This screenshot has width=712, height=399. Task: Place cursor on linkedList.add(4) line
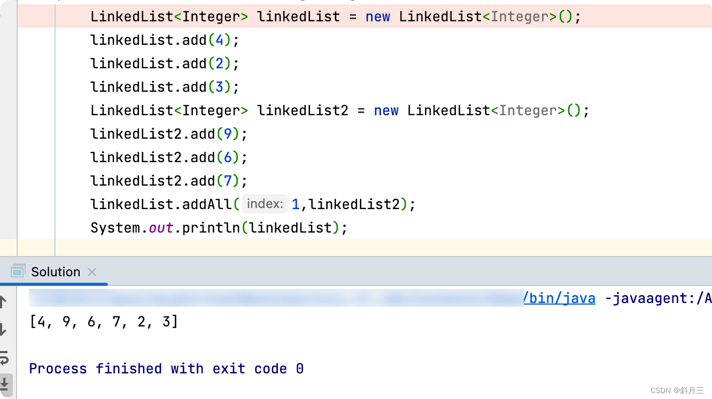(165, 40)
